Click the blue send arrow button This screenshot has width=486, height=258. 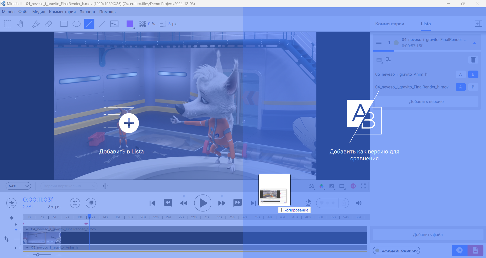coord(460,250)
